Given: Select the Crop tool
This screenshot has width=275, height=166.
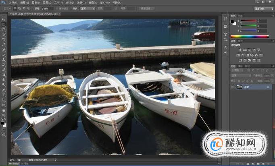Looking at the screenshot, I should (x=4, y=39).
